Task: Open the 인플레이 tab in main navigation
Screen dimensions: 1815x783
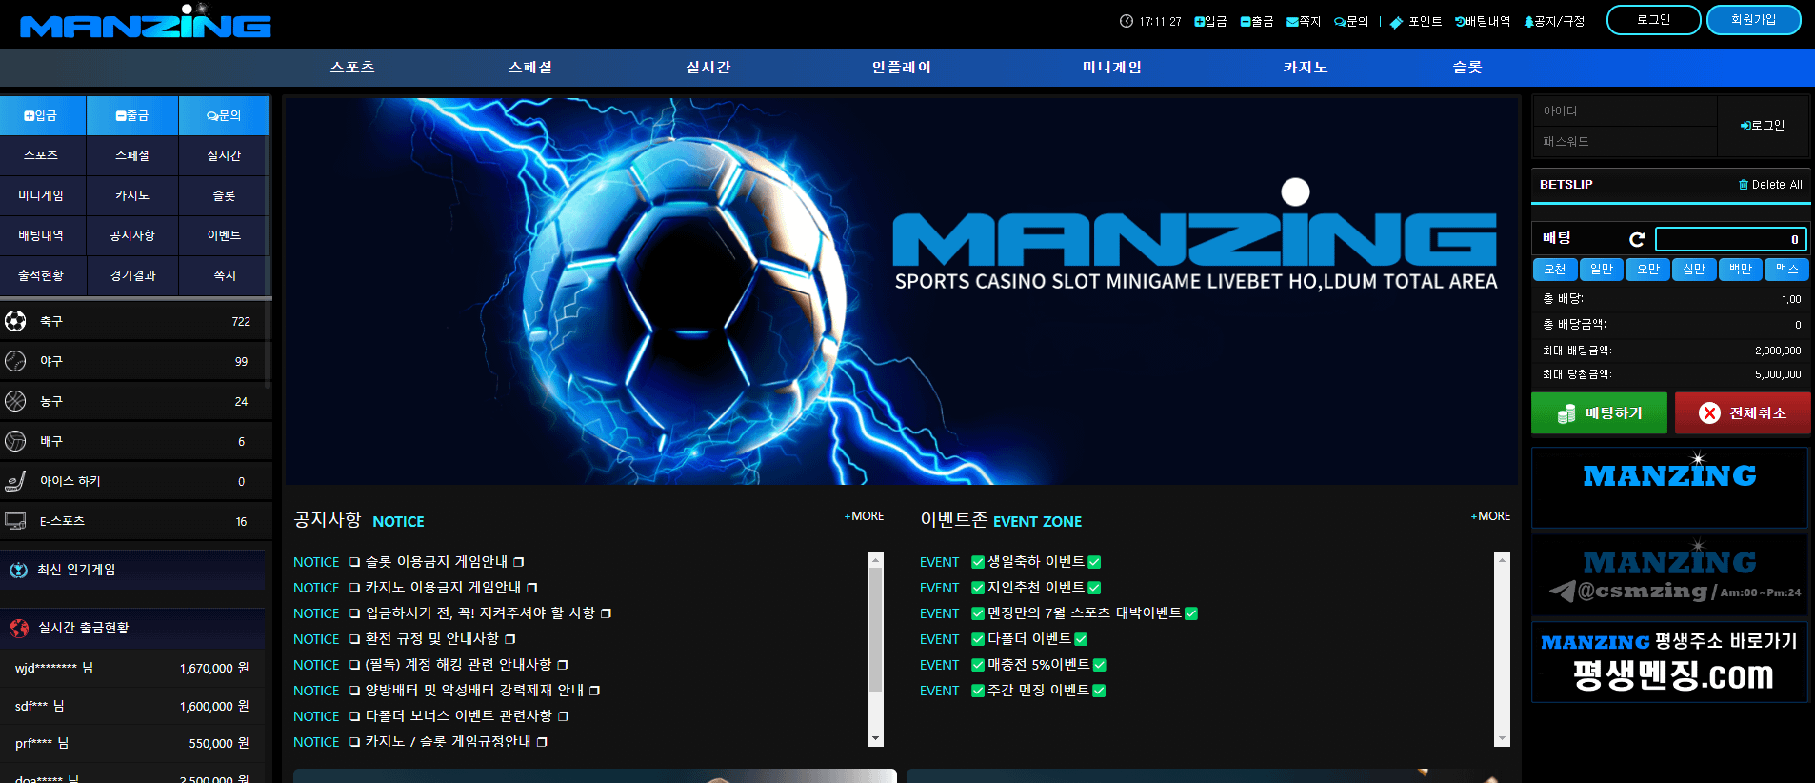Action: (x=902, y=67)
